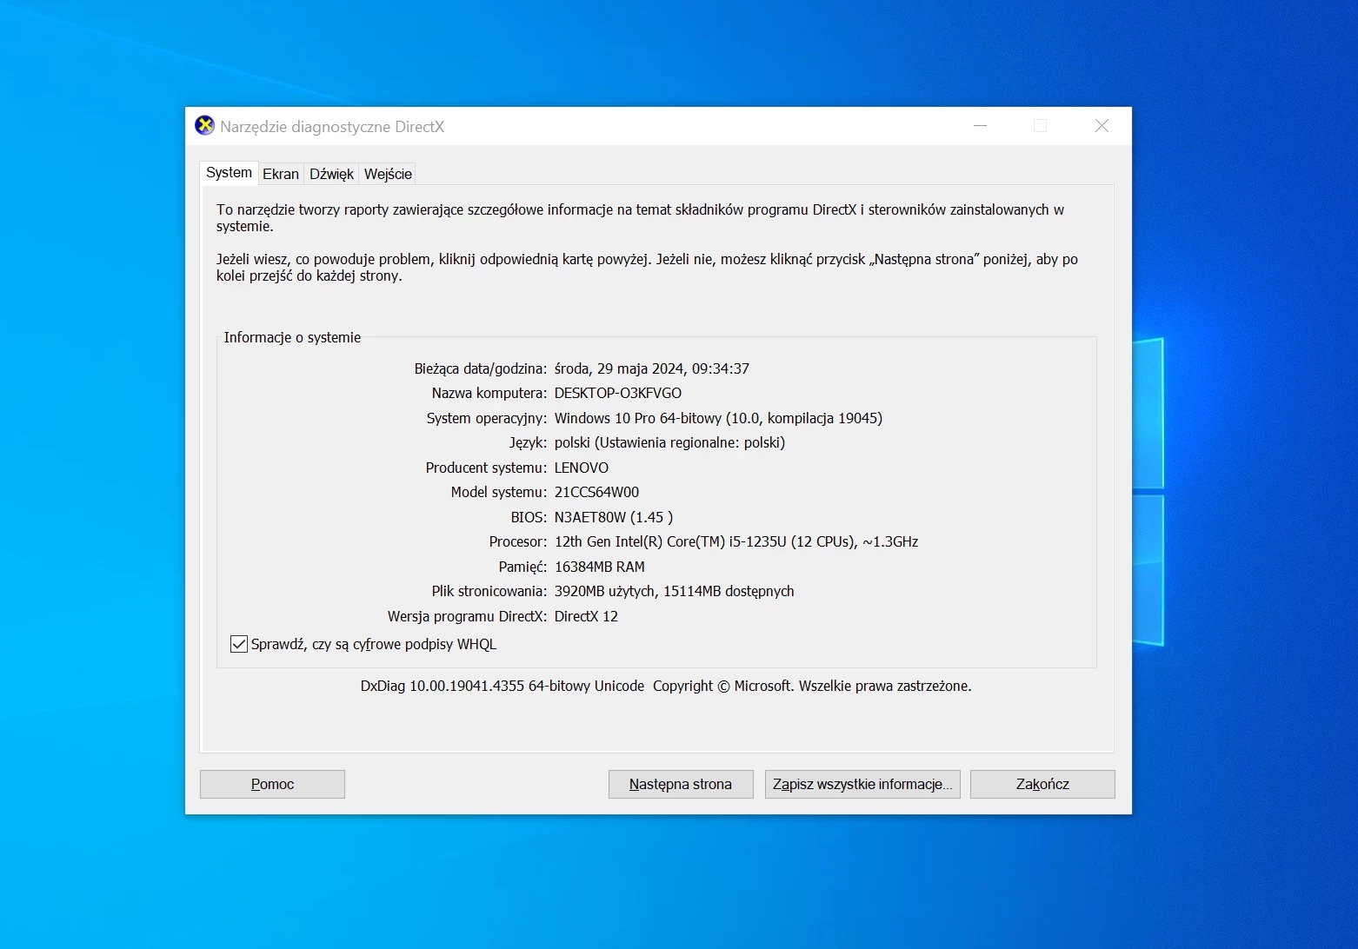The image size is (1358, 949).
Task: Click the Bieżąca data/godzina label
Action: tap(481, 368)
